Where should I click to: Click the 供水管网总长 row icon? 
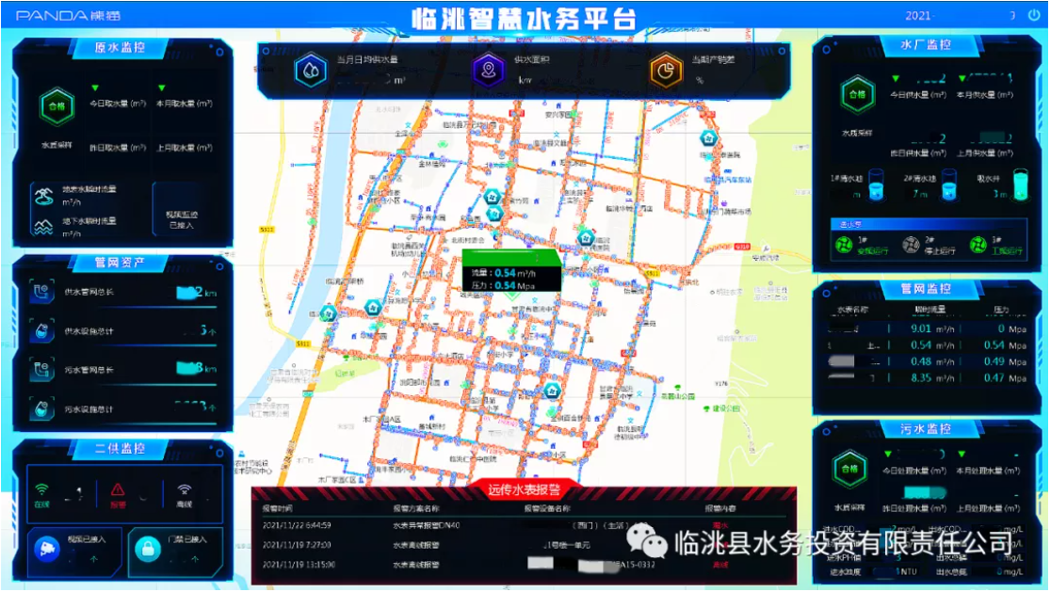(42, 293)
